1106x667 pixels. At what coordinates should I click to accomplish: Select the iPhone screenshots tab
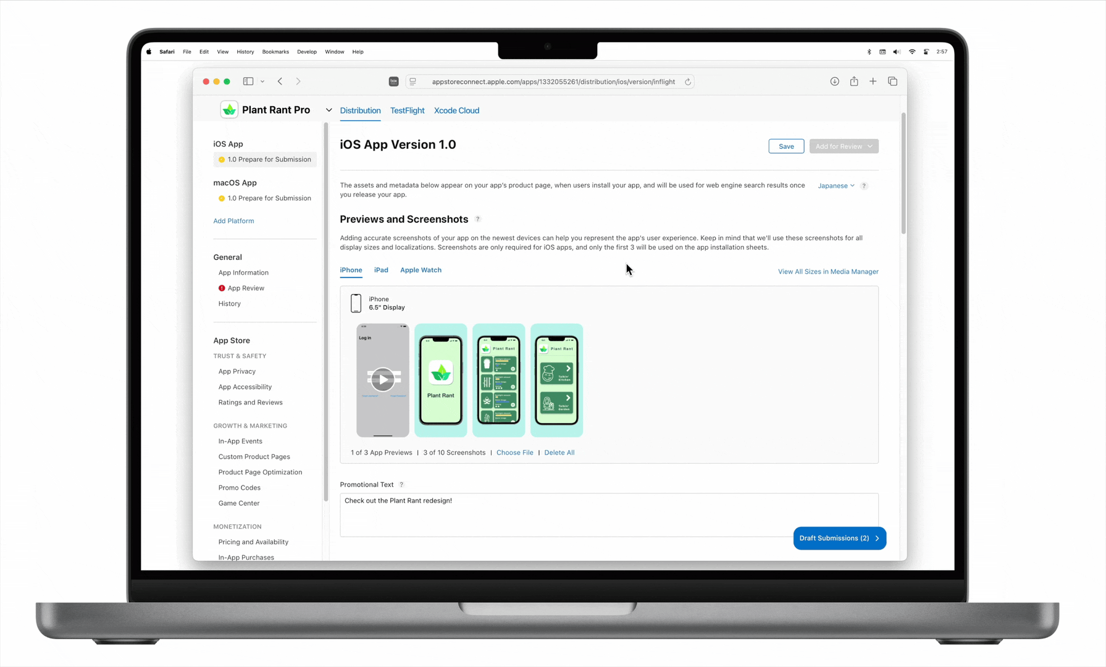(x=351, y=271)
